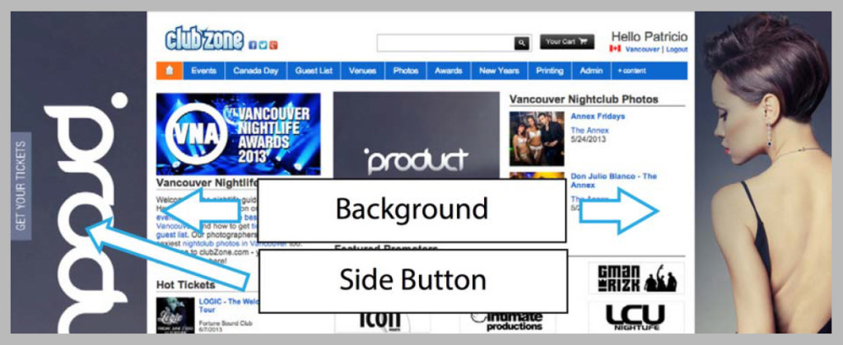The image size is (843, 345).
Task: Click the search magnifier button
Action: (x=521, y=43)
